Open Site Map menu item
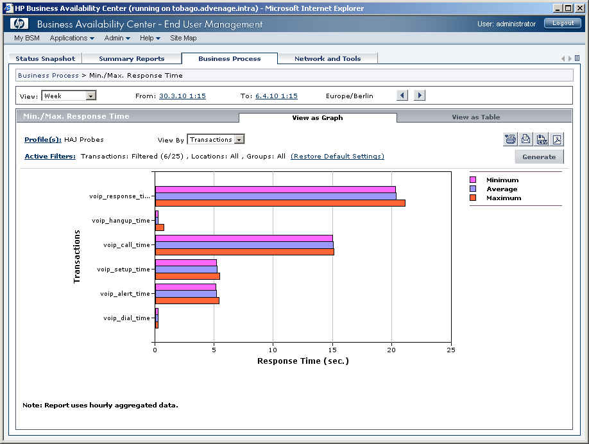589x444 pixels. (184, 38)
